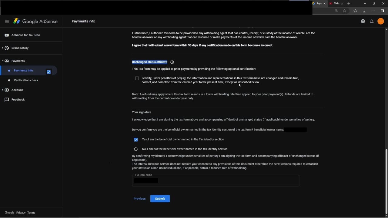This screenshot has width=388, height=218.
Task: Open the Terms link in footer
Action: 31,213
